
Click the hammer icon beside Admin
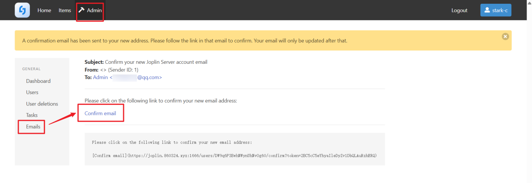pyautogui.click(x=81, y=10)
